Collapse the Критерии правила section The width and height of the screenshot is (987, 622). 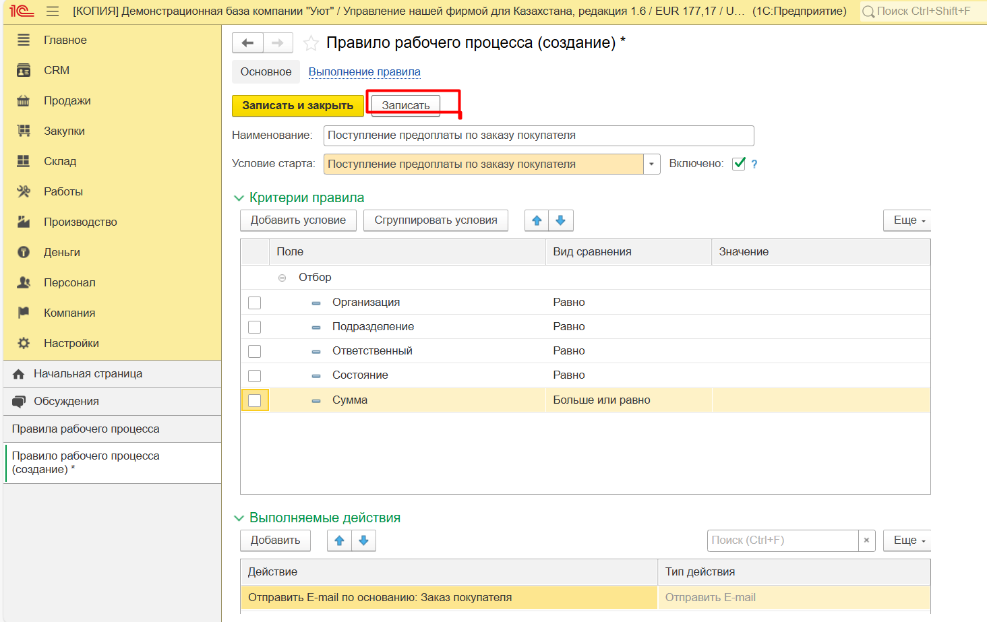pyautogui.click(x=239, y=197)
